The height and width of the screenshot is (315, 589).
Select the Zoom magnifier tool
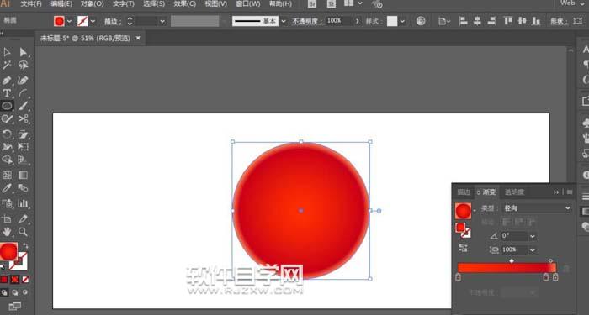point(24,231)
